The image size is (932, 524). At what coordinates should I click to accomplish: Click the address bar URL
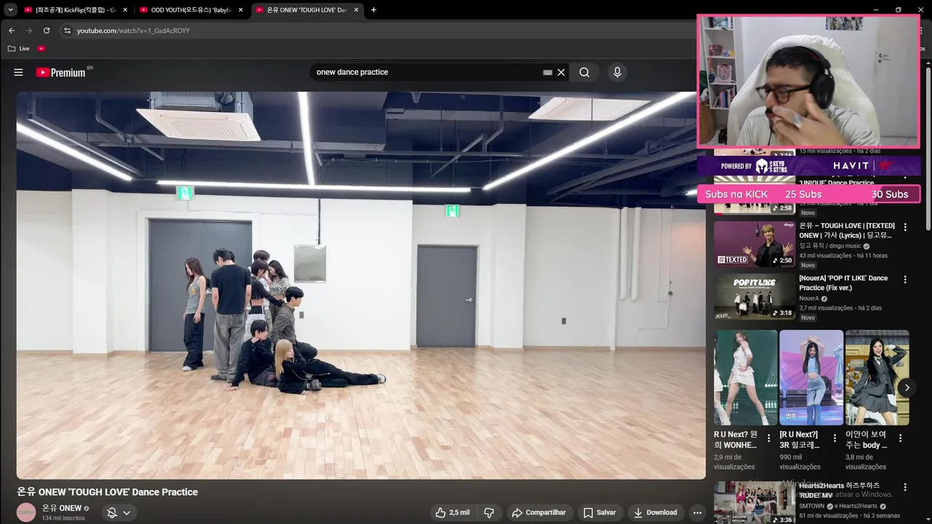coord(133,31)
